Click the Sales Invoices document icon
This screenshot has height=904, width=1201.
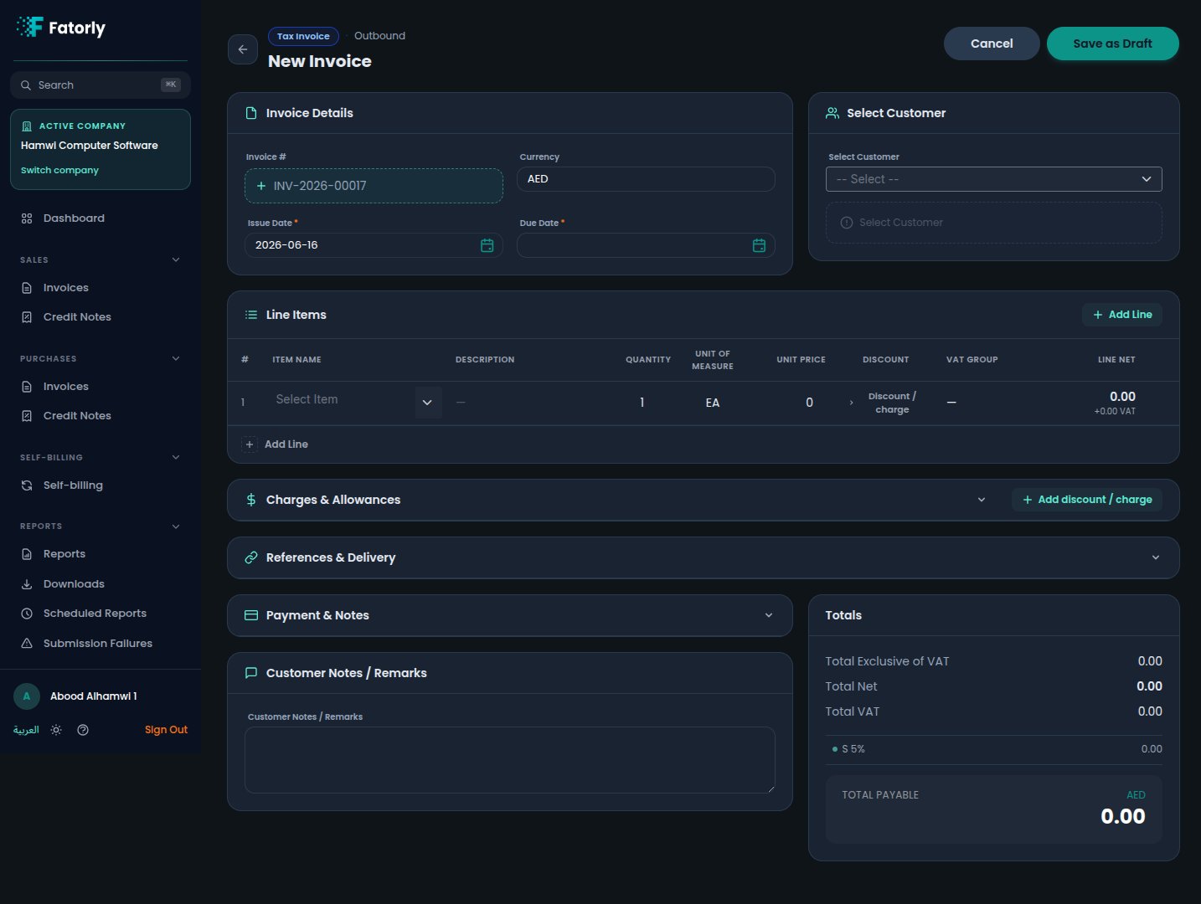pyautogui.click(x=27, y=288)
